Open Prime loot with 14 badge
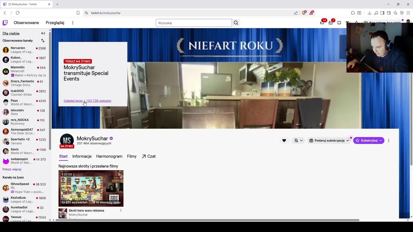Screen dimensions: 413x232 point(322,23)
